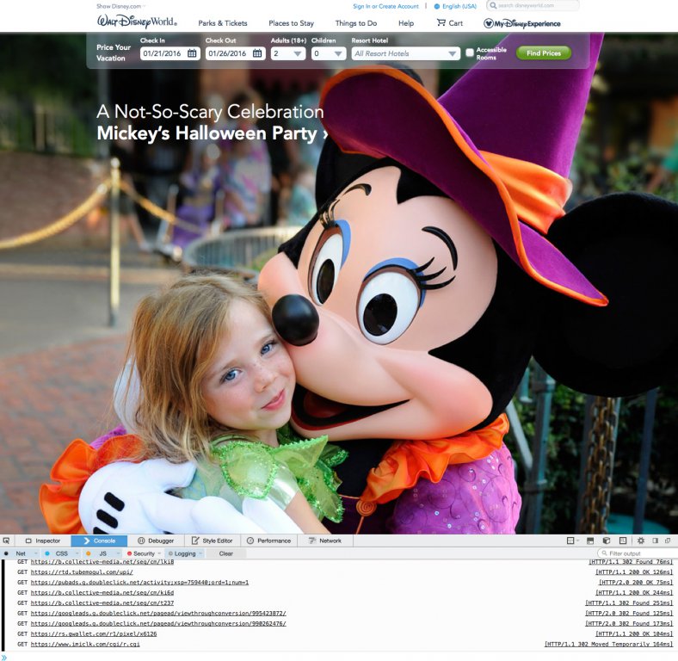Viewport: 678px width, 661px height.
Task: Open the Parks & Tickets menu
Action: pos(223,23)
